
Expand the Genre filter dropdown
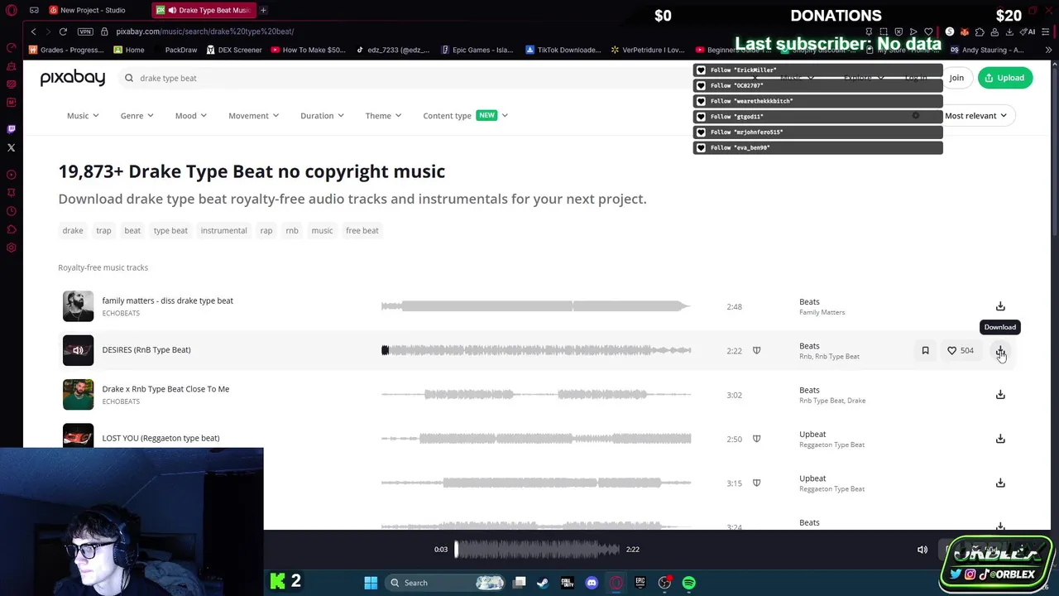137,116
